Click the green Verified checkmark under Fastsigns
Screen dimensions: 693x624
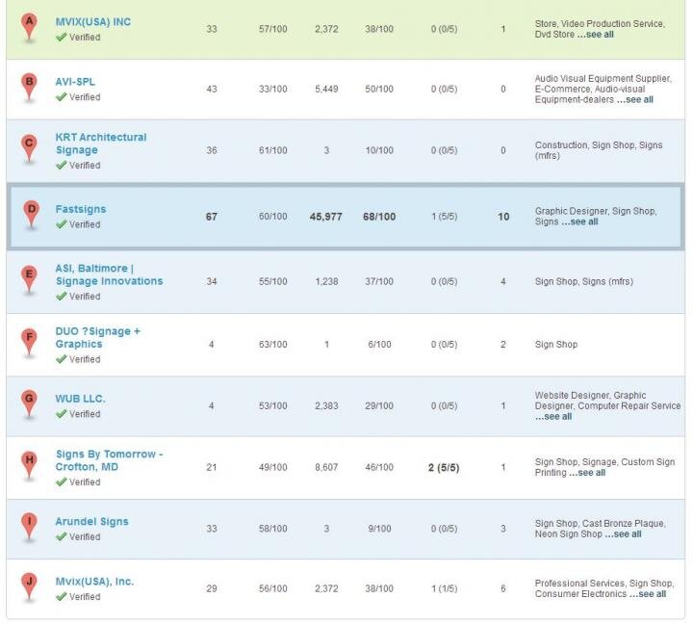tap(62, 224)
